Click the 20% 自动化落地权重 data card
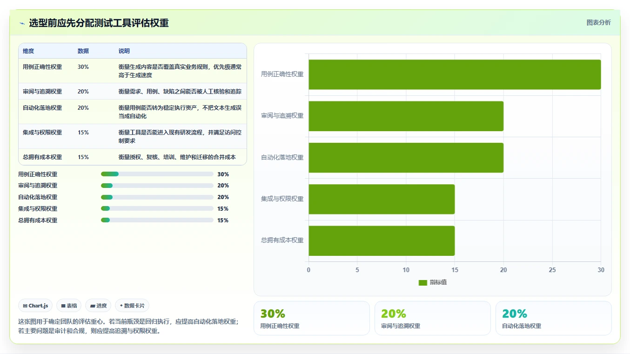This screenshot has width=630, height=354. [x=554, y=318]
